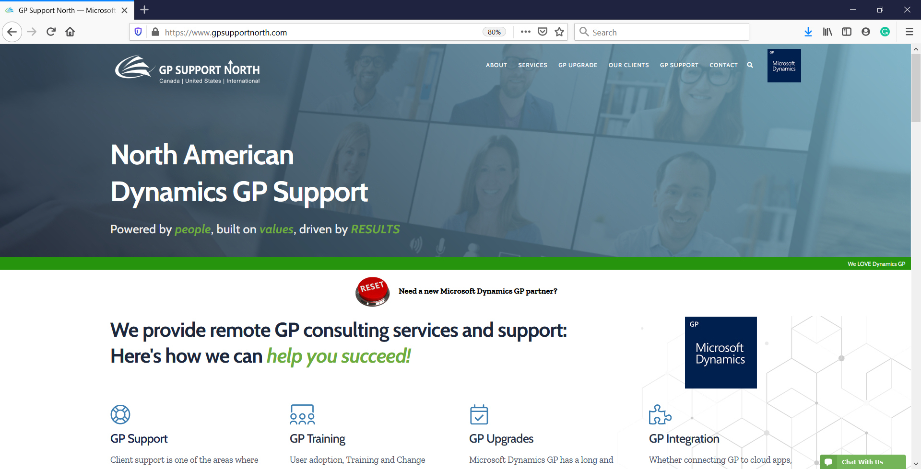This screenshot has width=921, height=469.
Task: Open the Downloads arrow icon
Action: coord(808,32)
